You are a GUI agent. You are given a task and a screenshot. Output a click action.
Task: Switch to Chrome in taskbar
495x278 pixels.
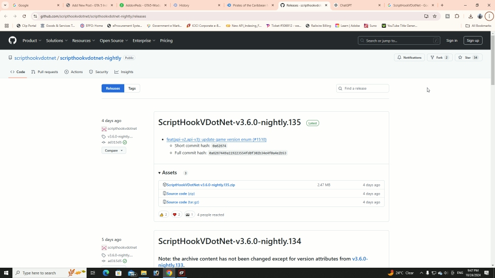169,273
